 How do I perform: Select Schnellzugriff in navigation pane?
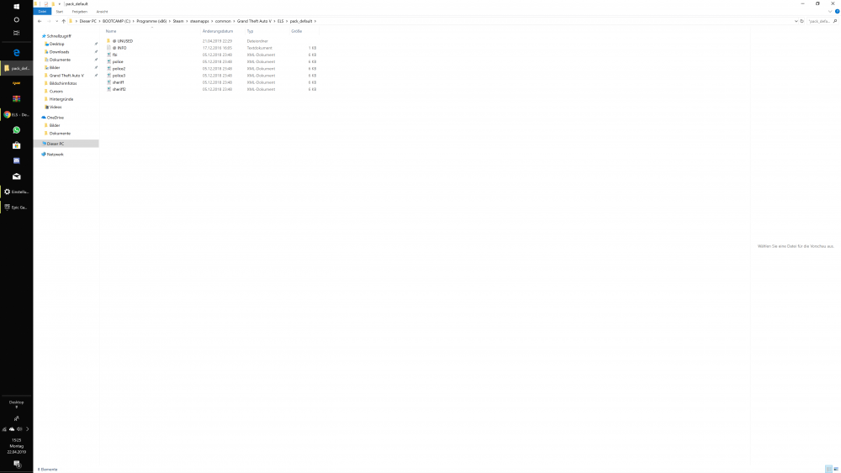click(59, 36)
